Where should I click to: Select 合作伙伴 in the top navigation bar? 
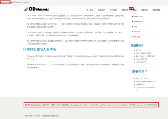click(125, 10)
